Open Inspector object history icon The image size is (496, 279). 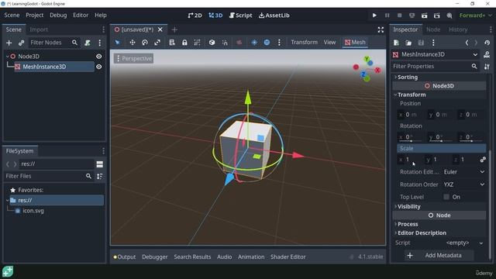point(487,43)
